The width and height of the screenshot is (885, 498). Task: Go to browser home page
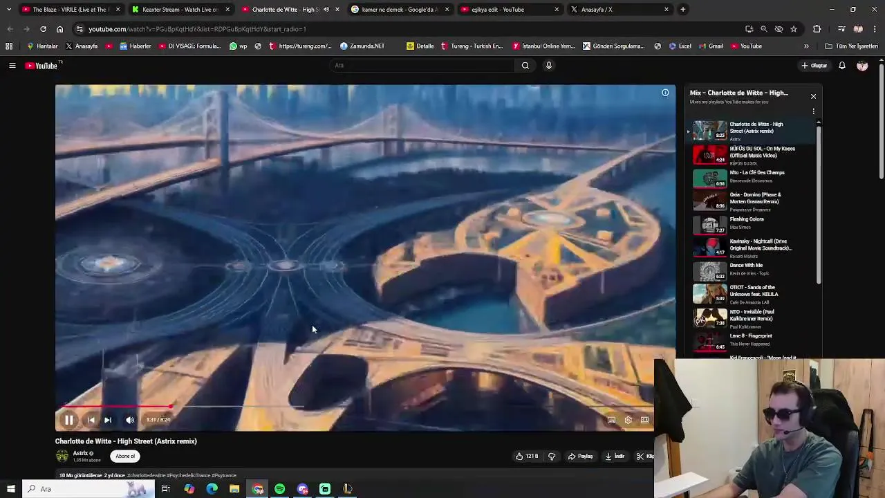pyautogui.click(x=59, y=29)
